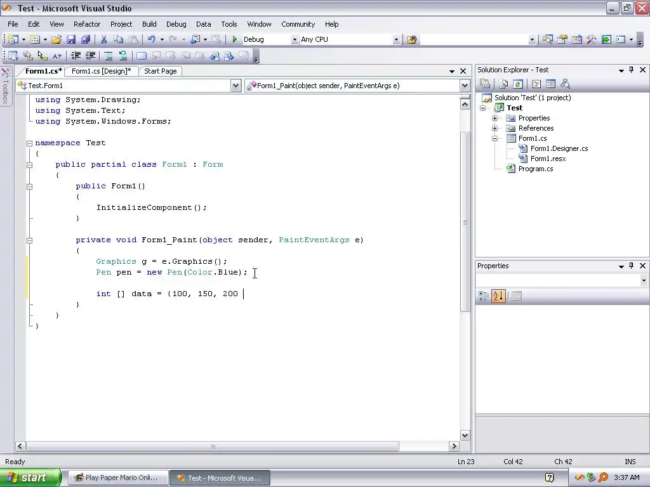The image size is (650, 487).
Task: Select Categorized view in Properties panel
Action: (483, 296)
